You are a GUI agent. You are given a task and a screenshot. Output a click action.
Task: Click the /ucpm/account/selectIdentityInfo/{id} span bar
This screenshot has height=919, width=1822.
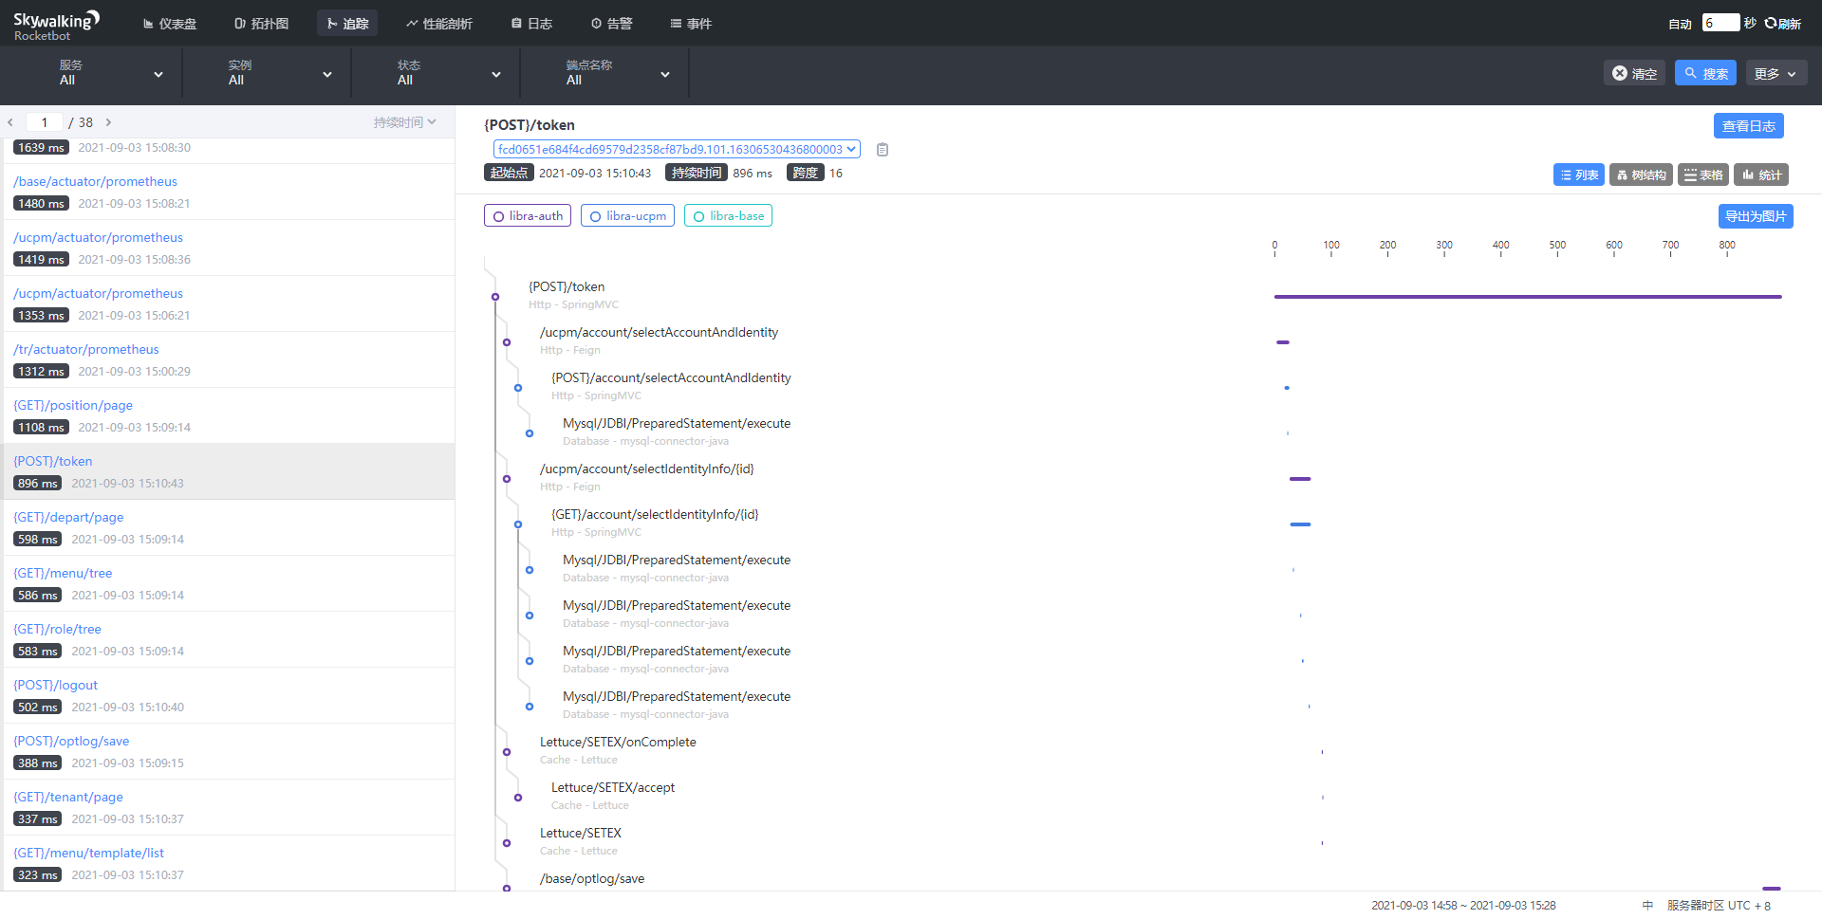(1300, 479)
